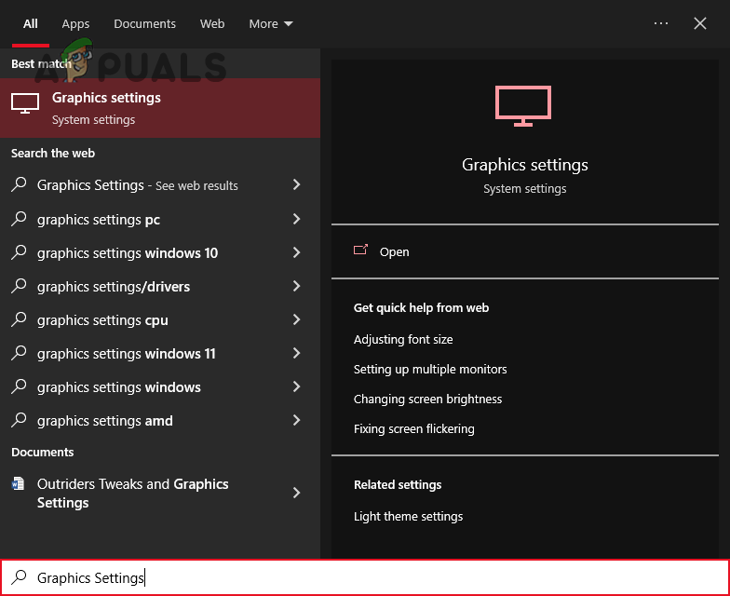Expand chevron for graphics settings cpu

coord(296,320)
